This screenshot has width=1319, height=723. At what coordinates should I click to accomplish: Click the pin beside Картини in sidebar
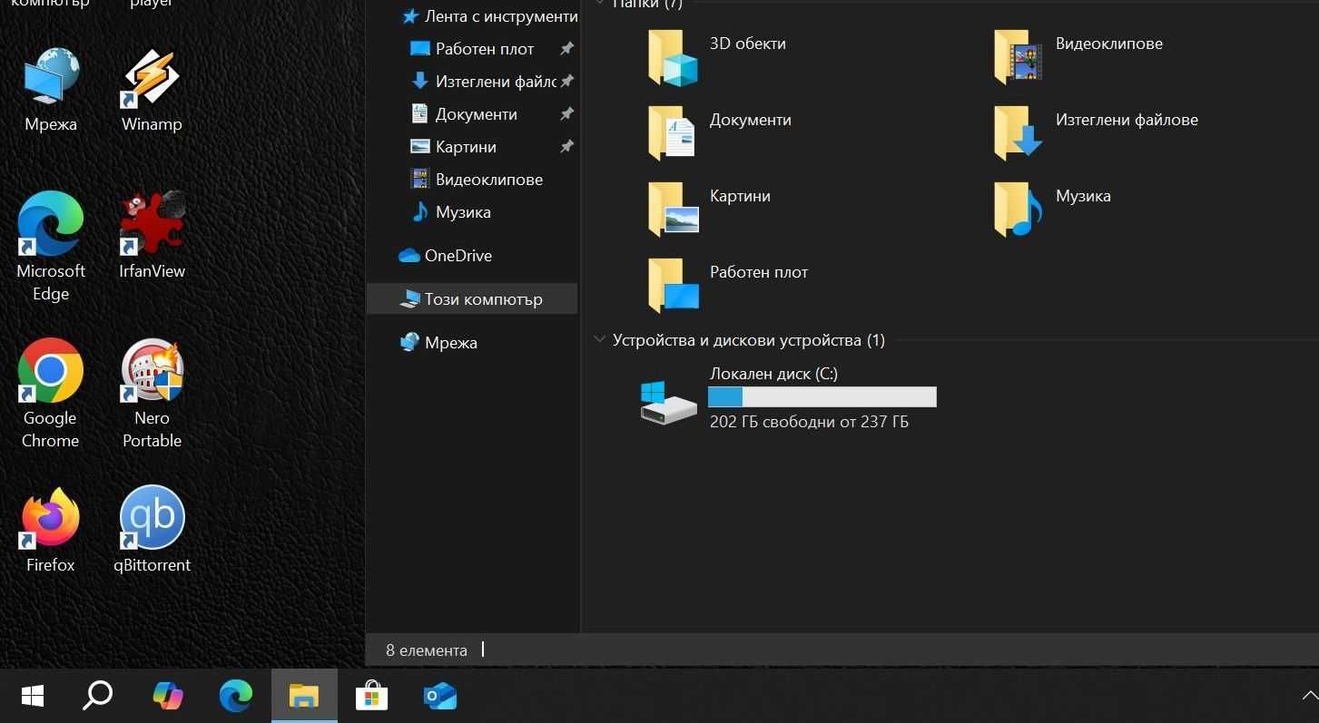pyautogui.click(x=566, y=147)
